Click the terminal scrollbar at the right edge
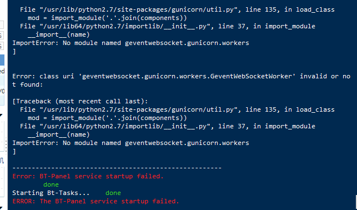This screenshot has height=210, width=357. click(x=356, y=202)
